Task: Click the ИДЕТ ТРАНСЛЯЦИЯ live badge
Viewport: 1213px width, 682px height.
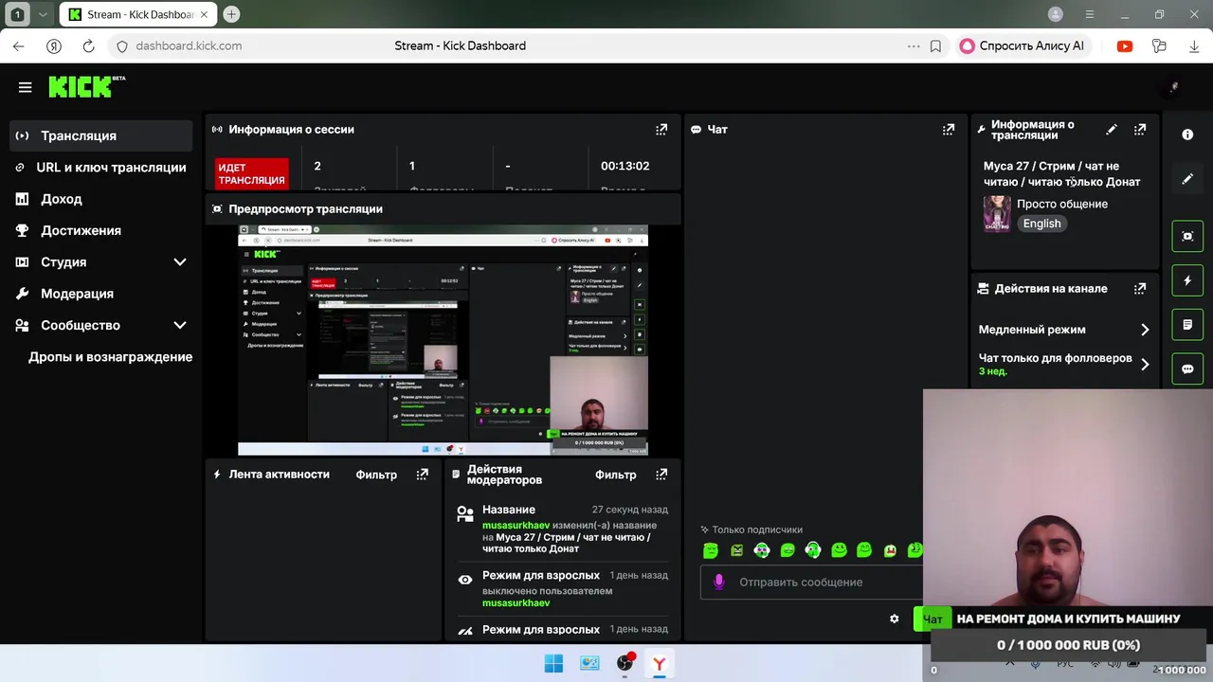Action: (251, 174)
